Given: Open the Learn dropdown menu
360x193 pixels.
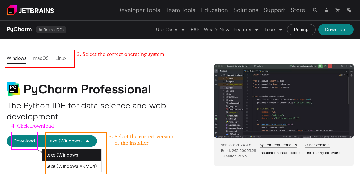Looking at the screenshot, I should tap(274, 30).
